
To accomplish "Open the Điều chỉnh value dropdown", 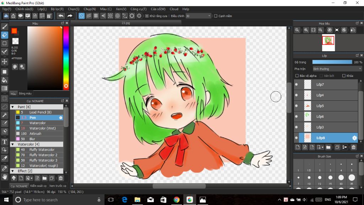I will tap(198, 16).
